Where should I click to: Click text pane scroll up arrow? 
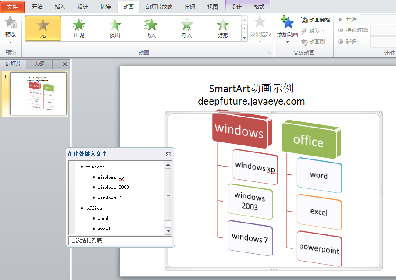click(x=168, y=165)
